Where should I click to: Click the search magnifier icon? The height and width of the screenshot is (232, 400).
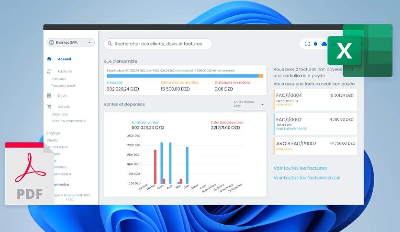110,44
